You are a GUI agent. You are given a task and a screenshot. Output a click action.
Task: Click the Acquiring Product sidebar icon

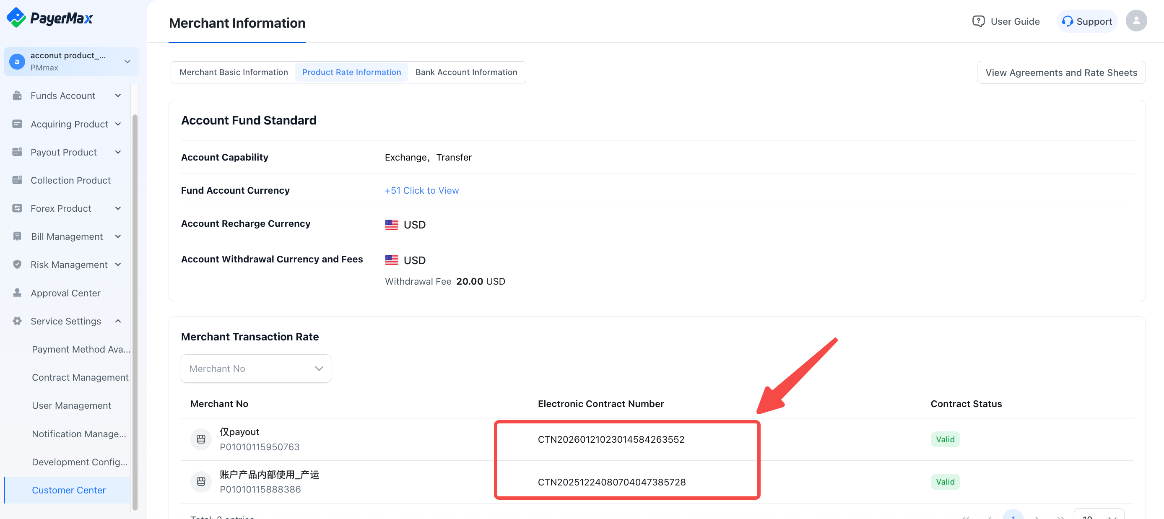pos(17,124)
